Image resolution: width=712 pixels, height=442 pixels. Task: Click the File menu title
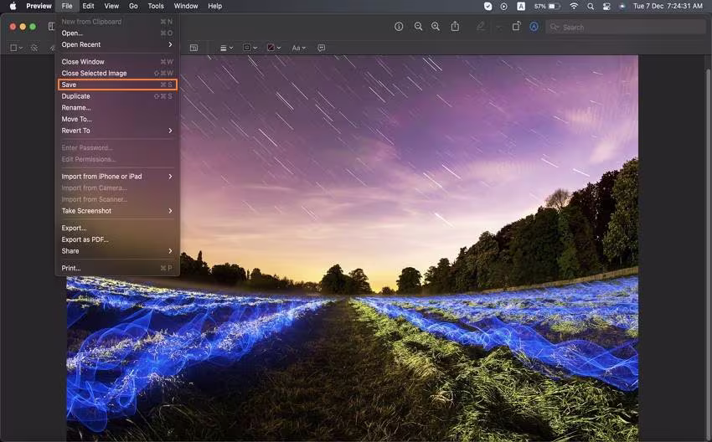(x=67, y=6)
